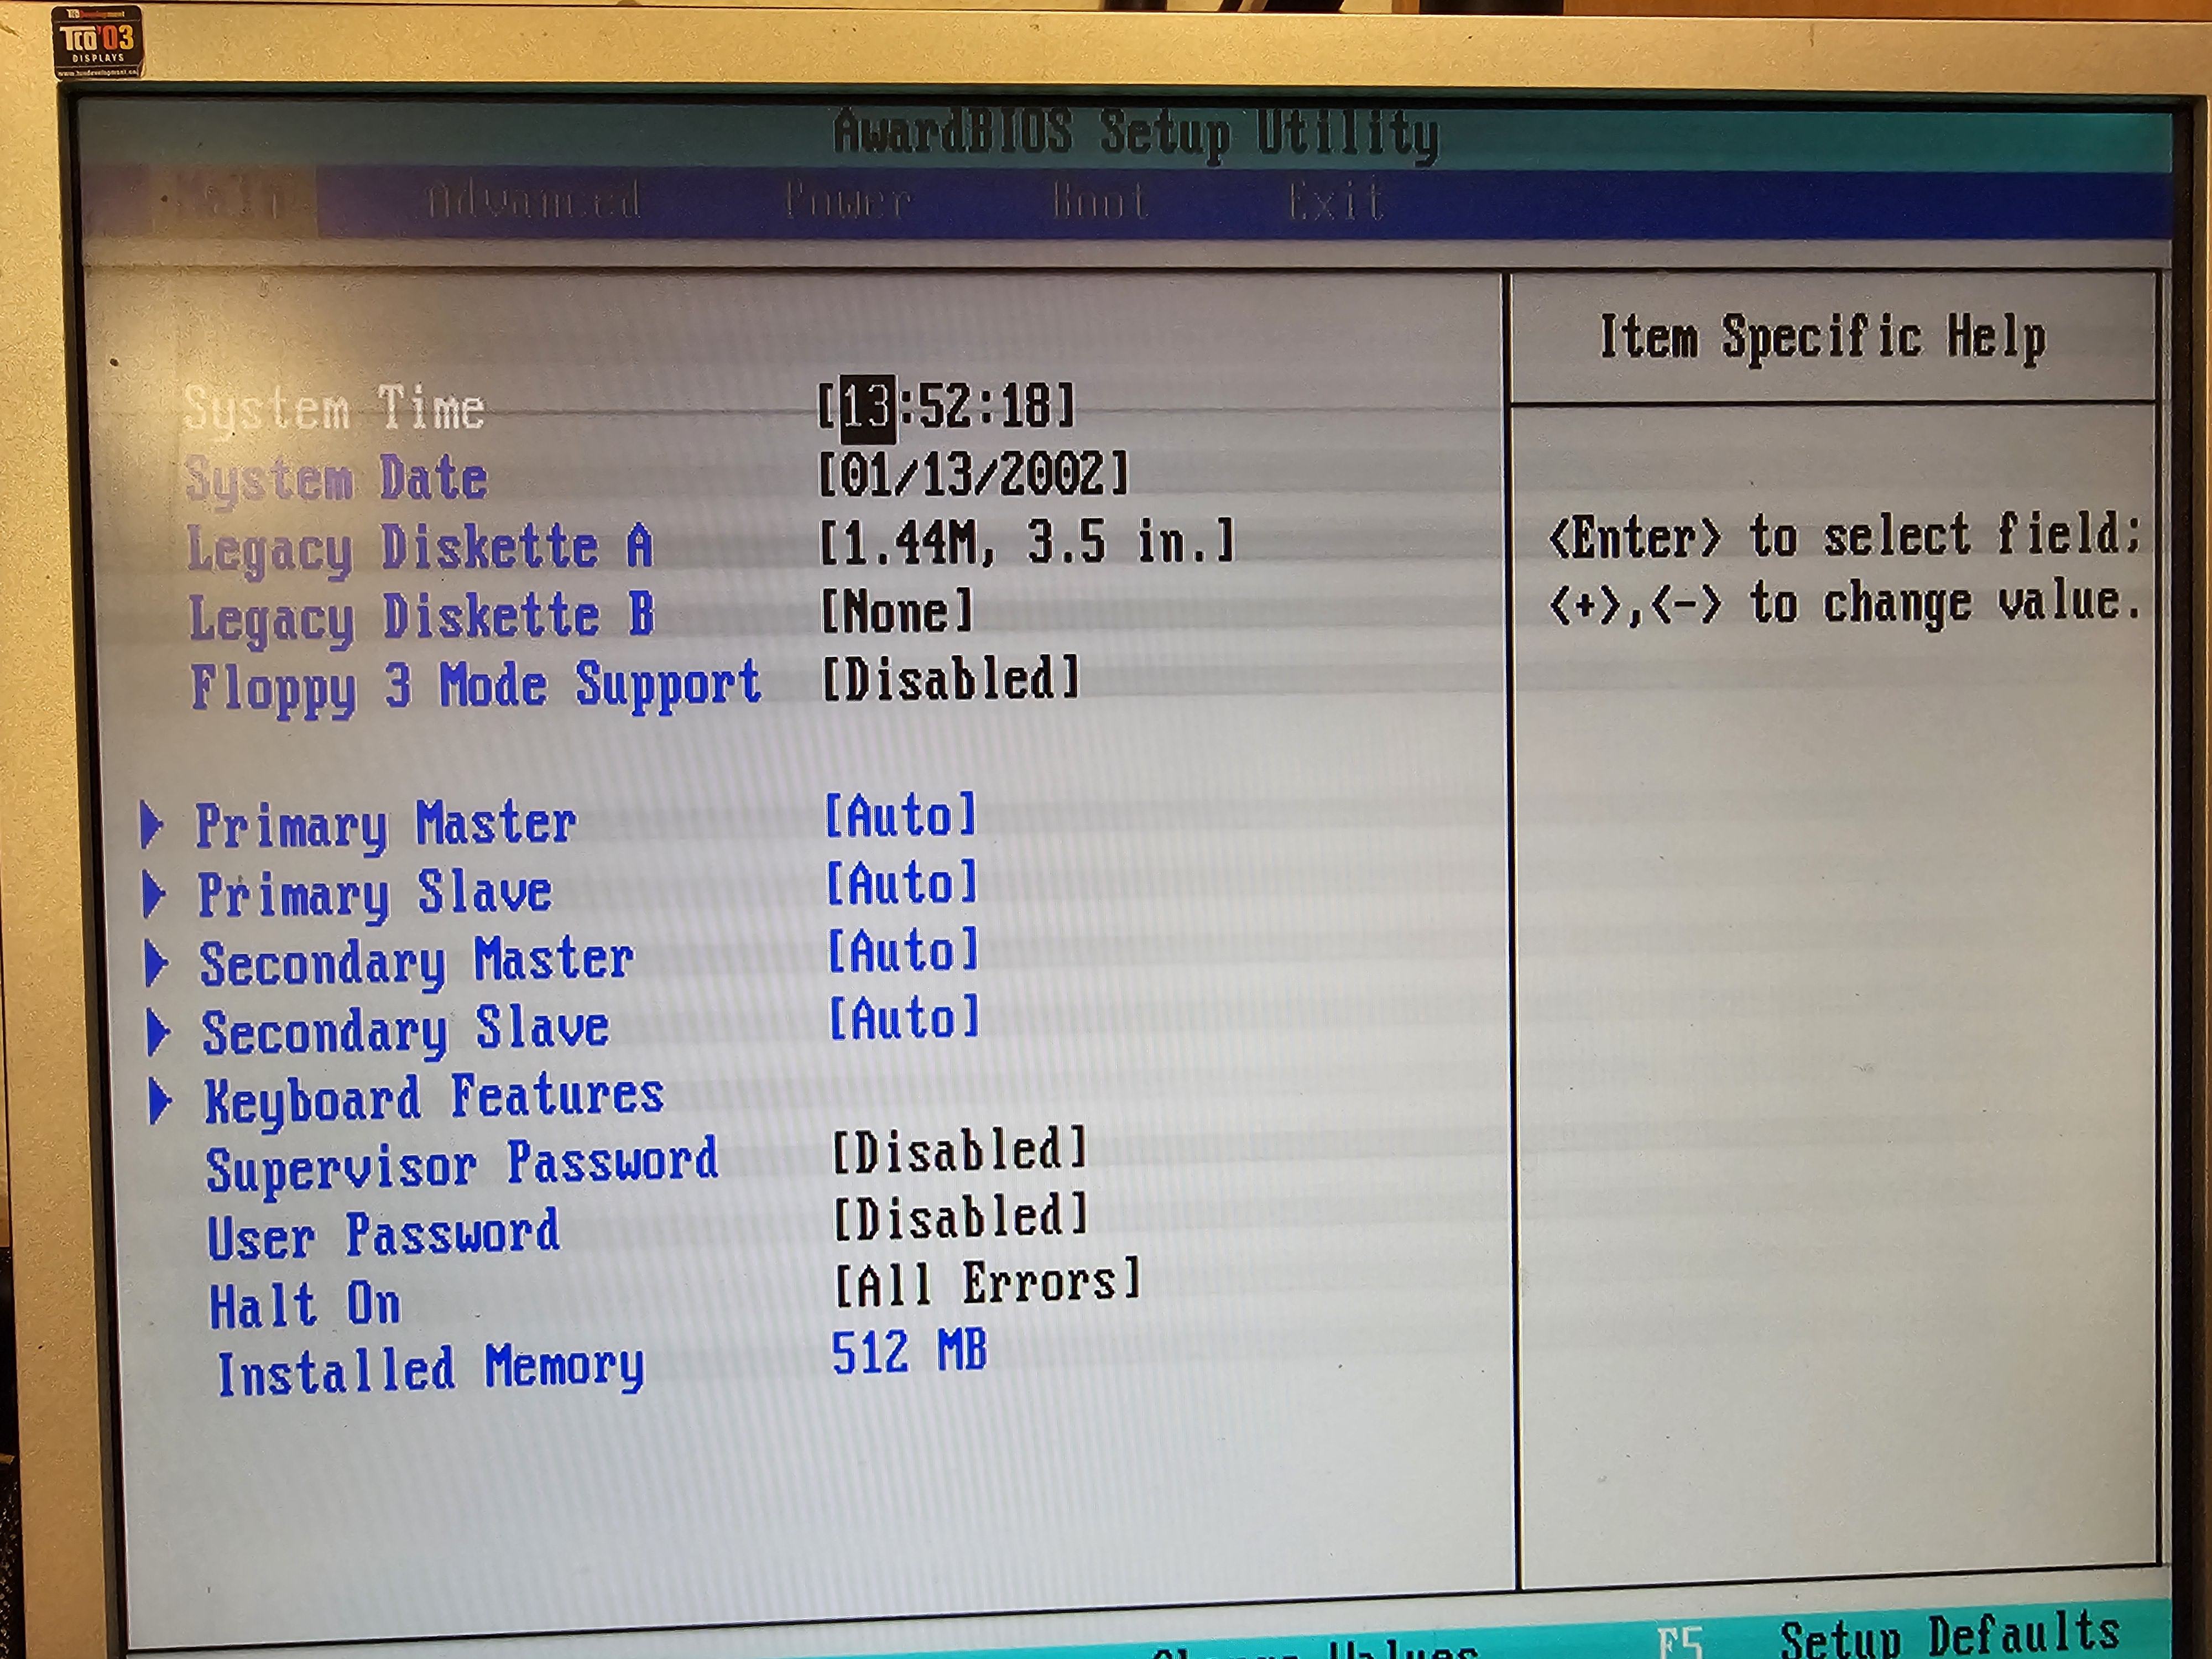Viewport: 2212px width, 1659px height.
Task: Click the AwardBIOS Setup Utility title
Action: point(1136,134)
